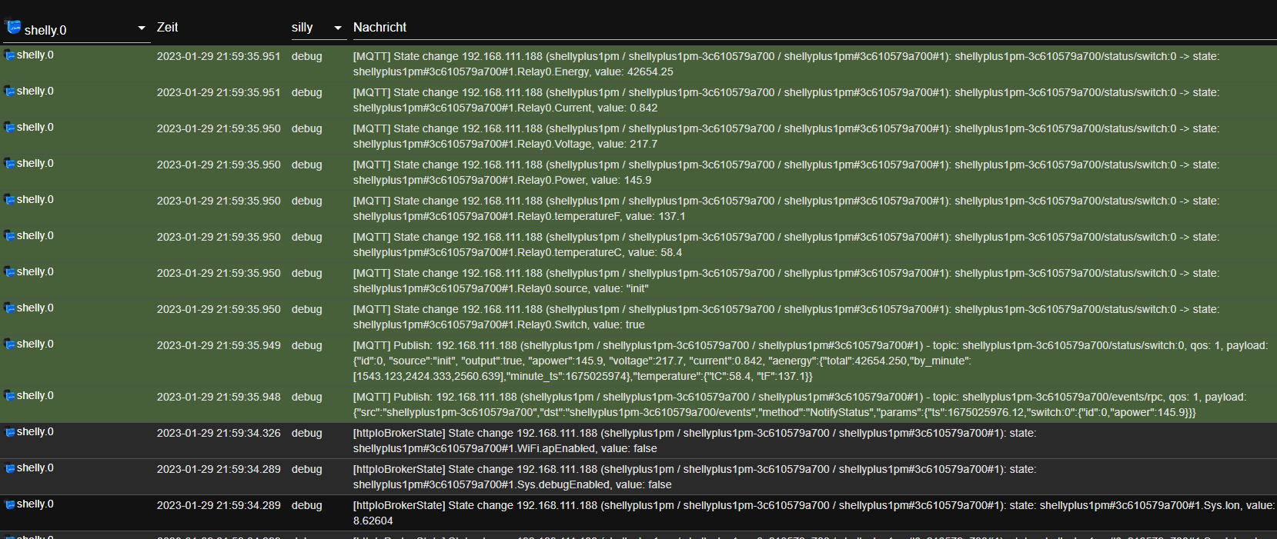Click timestamp 21:59:35.948 in events/rpc row
The image size is (1277, 539).
coord(219,397)
